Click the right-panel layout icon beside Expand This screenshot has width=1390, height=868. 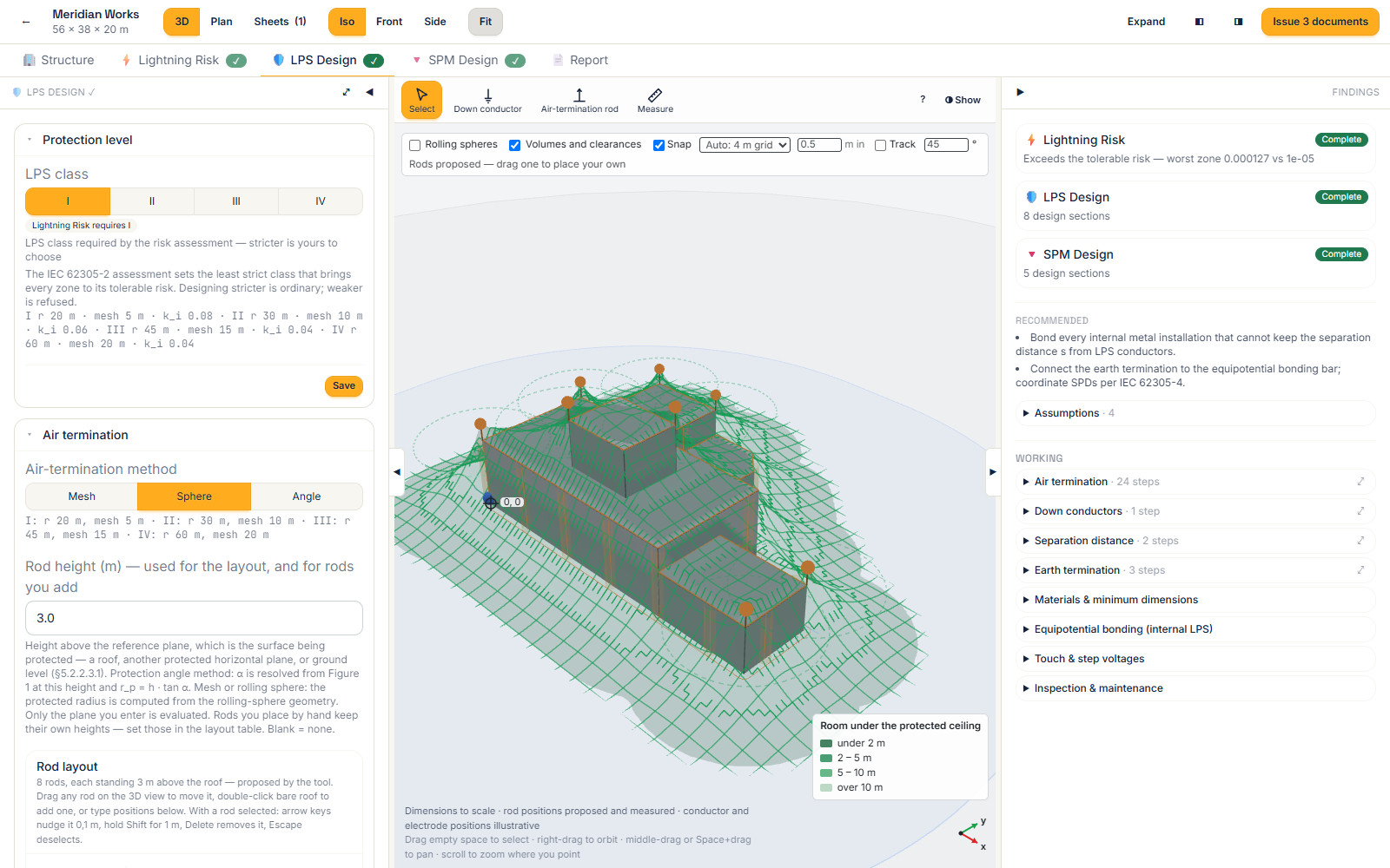[1238, 22]
